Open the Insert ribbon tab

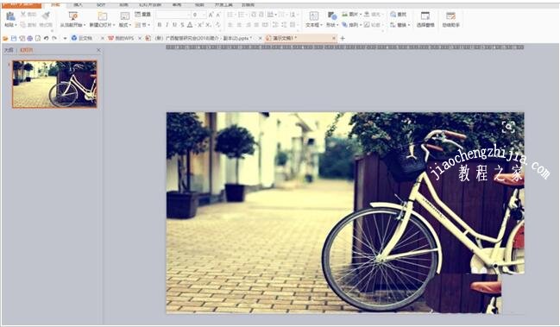[x=78, y=5]
